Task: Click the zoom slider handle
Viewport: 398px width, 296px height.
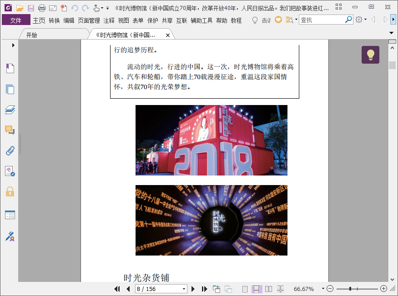Action: click(350, 289)
